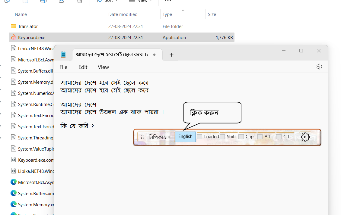Click the Keyboard.exe.config file icon
Viewport: 341px width, 215px height.
[13, 160]
